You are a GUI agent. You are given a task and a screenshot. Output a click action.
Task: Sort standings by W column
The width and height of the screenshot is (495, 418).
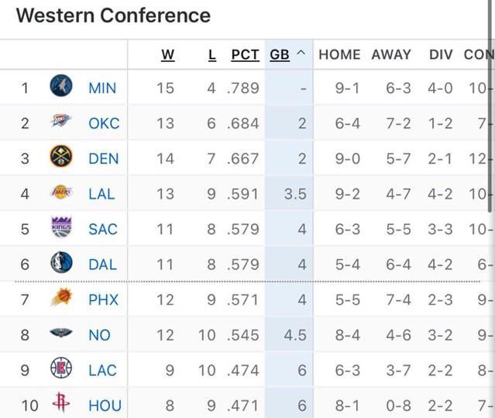(x=167, y=55)
